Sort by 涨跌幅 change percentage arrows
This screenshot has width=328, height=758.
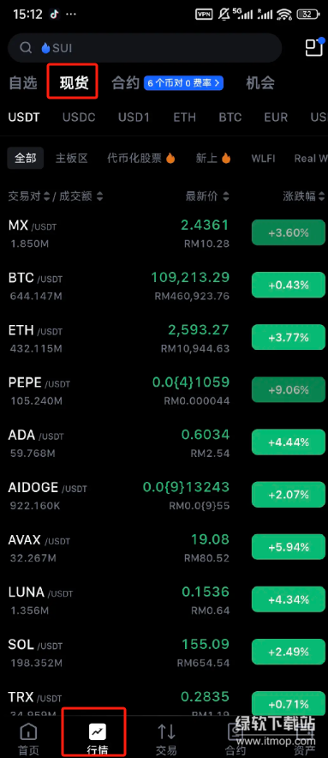pos(321,196)
